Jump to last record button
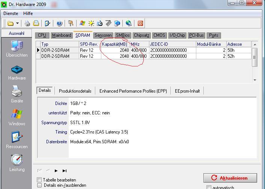This screenshot has width=265, height=189. pos(65,171)
